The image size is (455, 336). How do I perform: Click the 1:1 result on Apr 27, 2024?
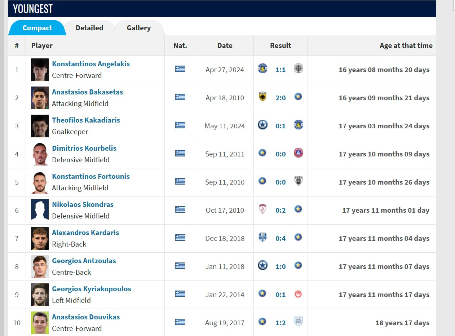pyautogui.click(x=280, y=70)
